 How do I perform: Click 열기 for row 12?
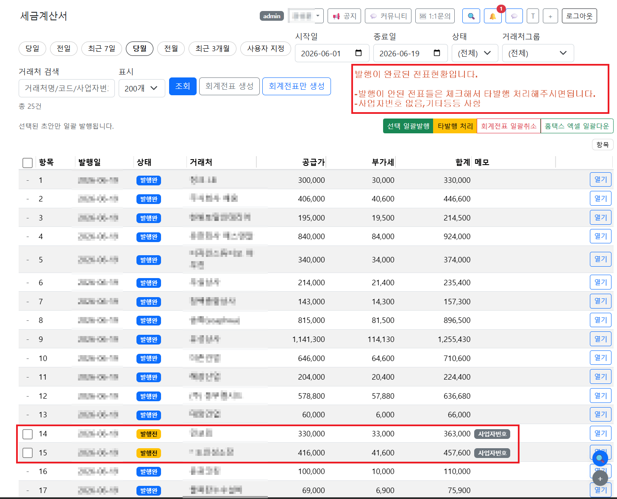600,395
